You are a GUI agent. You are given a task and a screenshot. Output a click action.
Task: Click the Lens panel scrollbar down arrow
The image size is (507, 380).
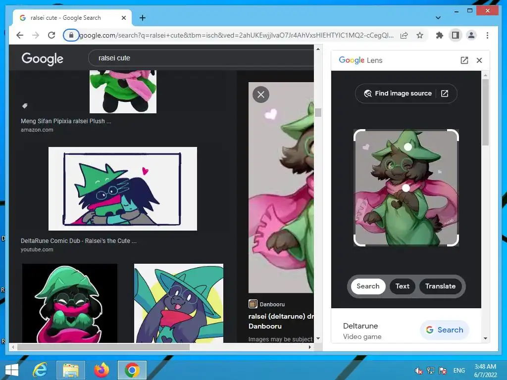coord(485,338)
